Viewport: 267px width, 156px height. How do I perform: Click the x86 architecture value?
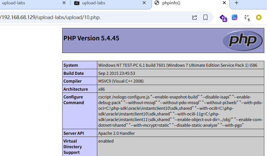point(102,89)
